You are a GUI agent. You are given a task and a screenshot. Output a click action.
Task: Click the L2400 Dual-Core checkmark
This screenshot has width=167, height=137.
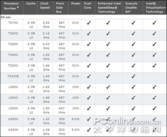coord(89,97)
